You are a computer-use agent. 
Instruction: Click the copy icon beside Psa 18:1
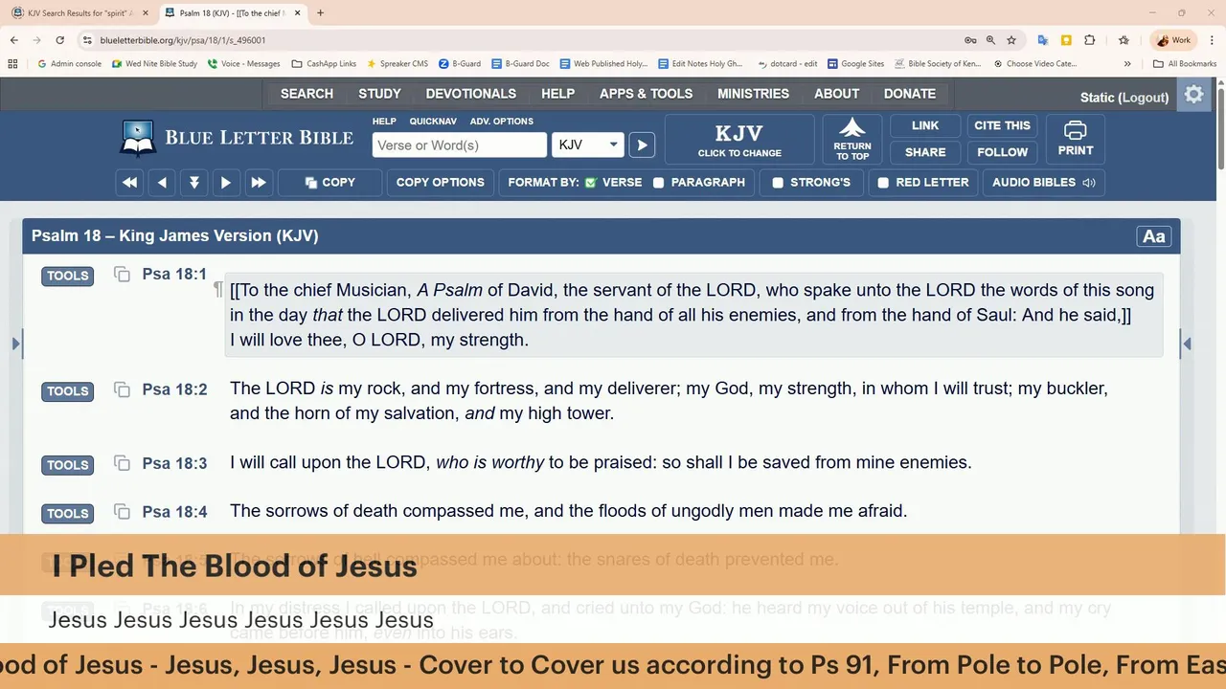(x=122, y=275)
